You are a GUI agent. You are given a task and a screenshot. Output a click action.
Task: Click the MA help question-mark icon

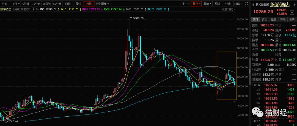click(33, 9)
